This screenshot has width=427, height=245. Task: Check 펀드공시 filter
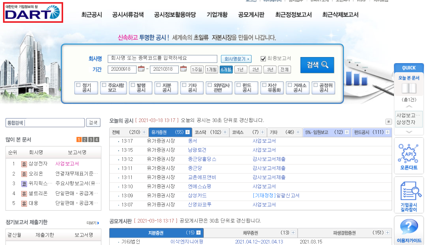pyautogui.click(x=239, y=85)
